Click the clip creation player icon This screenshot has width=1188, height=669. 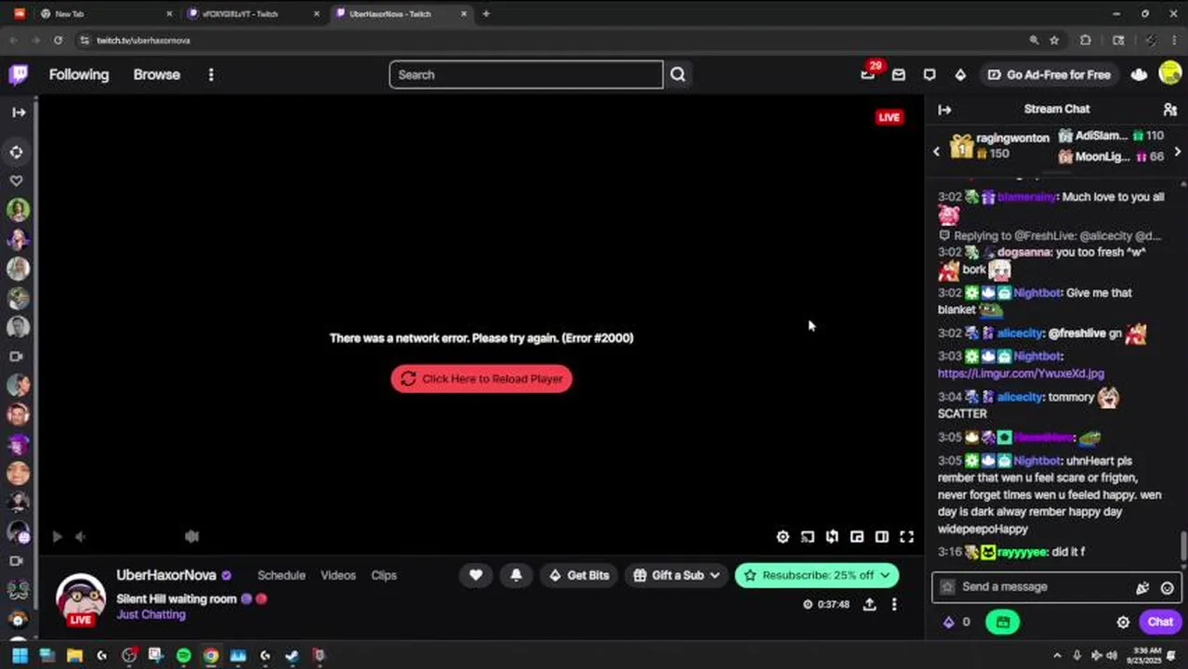point(832,537)
